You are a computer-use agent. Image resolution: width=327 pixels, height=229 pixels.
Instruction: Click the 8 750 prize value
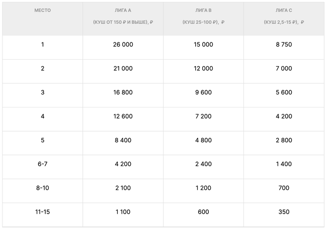pos(284,45)
